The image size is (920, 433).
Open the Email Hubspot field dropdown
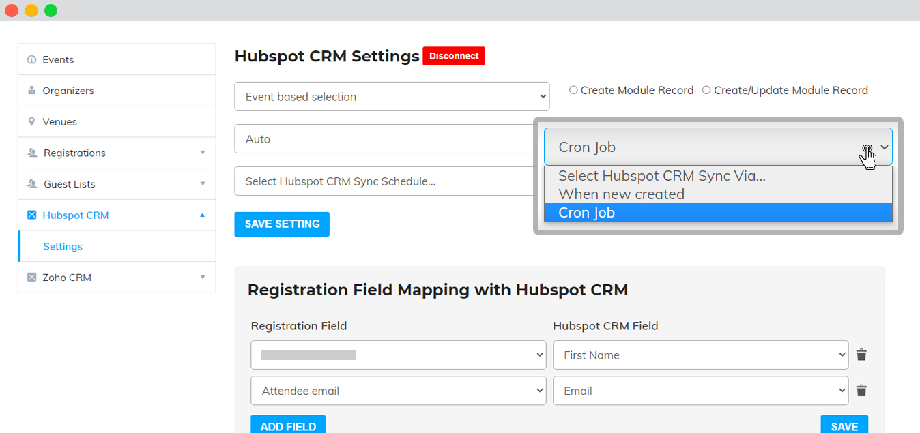(701, 391)
